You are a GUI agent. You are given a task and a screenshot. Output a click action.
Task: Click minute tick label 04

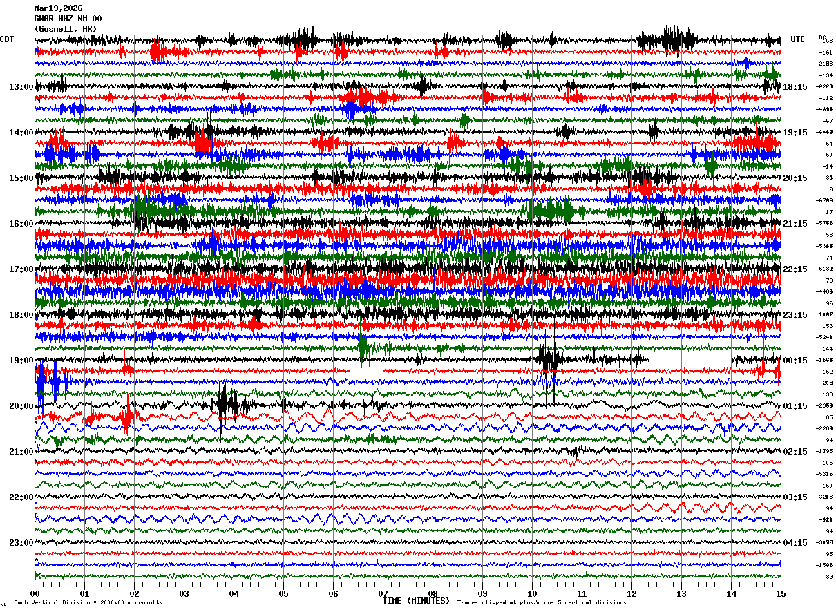click(x=234, y=593)
